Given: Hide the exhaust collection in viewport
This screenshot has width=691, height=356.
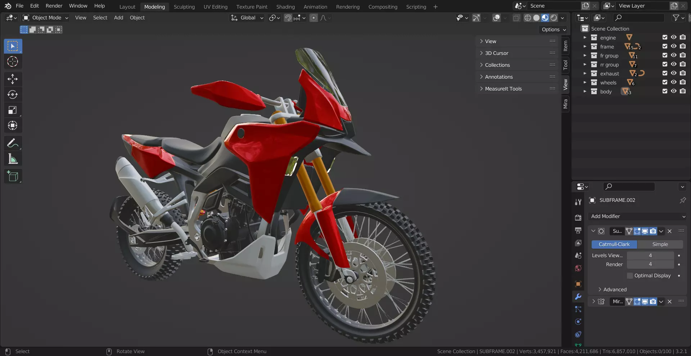Looking at the screenshot, I should click(x=674, y=73).
